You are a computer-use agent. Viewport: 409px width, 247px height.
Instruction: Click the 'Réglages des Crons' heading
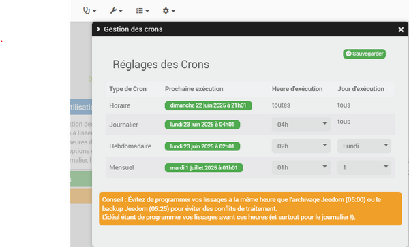(161, 64)
